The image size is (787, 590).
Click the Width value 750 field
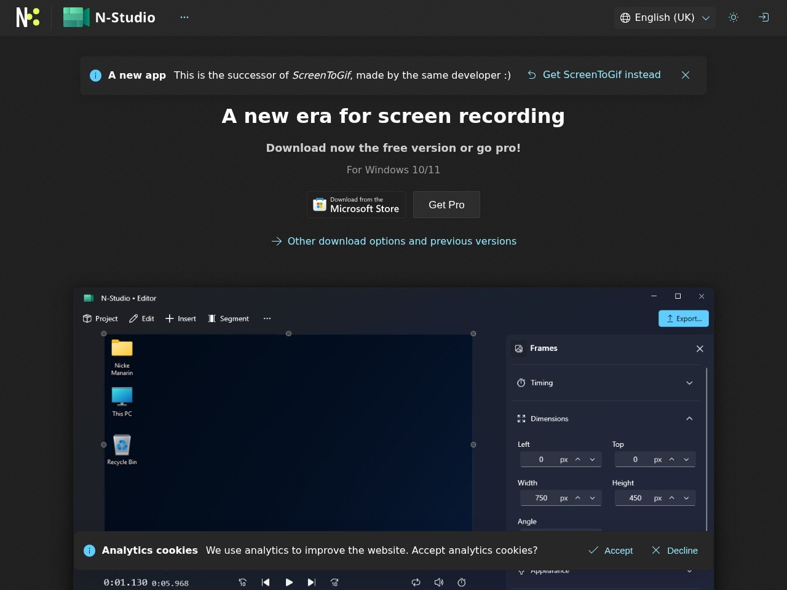pos(541,498)
